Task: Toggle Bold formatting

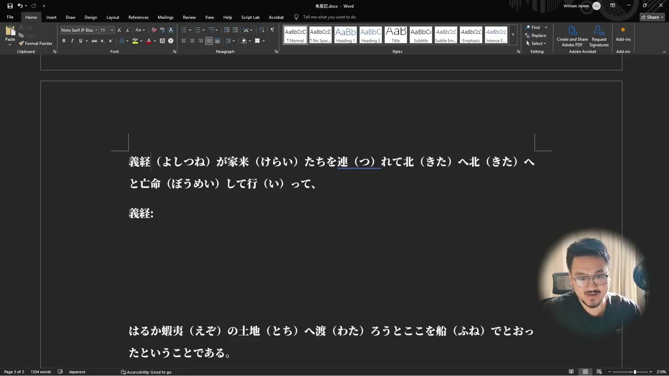Action: (64, 41)
